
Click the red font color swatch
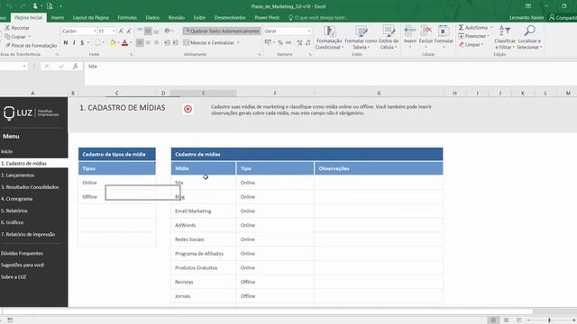click(124, 42)
